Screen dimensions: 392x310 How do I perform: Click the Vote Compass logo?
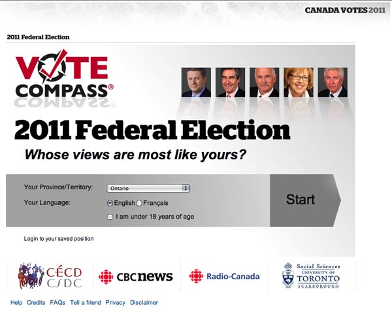click(x=65, y=74)
